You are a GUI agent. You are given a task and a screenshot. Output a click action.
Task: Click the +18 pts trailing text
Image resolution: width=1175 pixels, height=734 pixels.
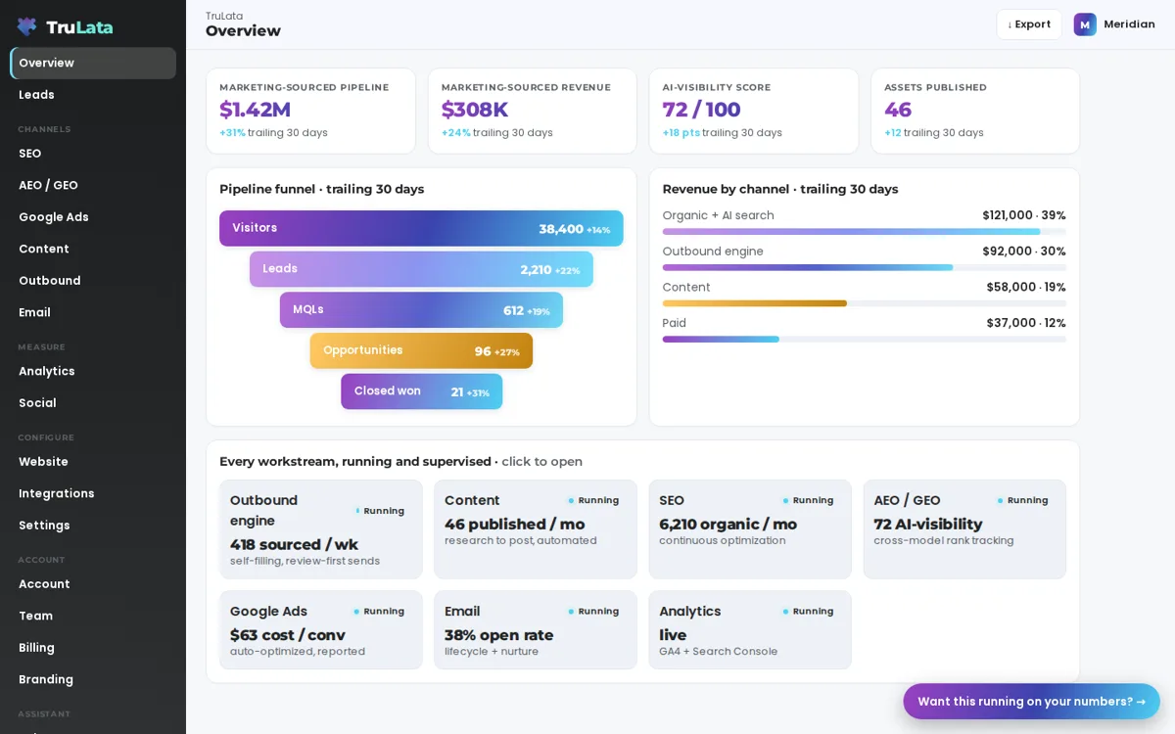[x=722, y=133]
